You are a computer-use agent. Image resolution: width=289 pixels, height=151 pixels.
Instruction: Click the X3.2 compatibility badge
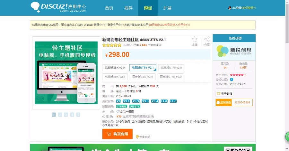pyautogui.click(x=136, y=101)
